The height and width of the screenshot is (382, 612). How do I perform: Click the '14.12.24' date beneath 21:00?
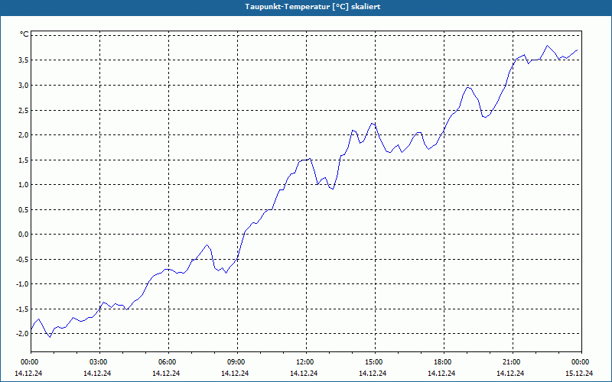coord(510,374)
